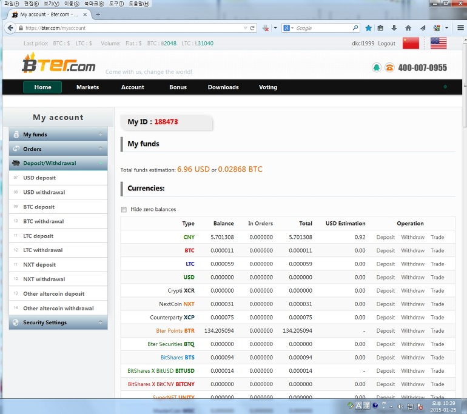This screenshot has width=467, height=414.
Task: Open dropdown beside colorful extension icon
Action: click(x=446, y=28)
